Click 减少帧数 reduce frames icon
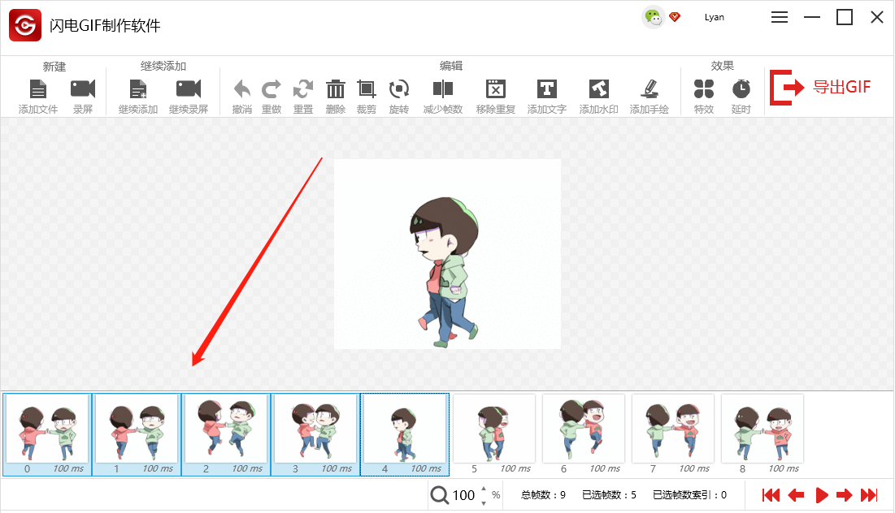The width and height of the screenshot is (895, 513). pyautogui.click(x=443, y=89)
